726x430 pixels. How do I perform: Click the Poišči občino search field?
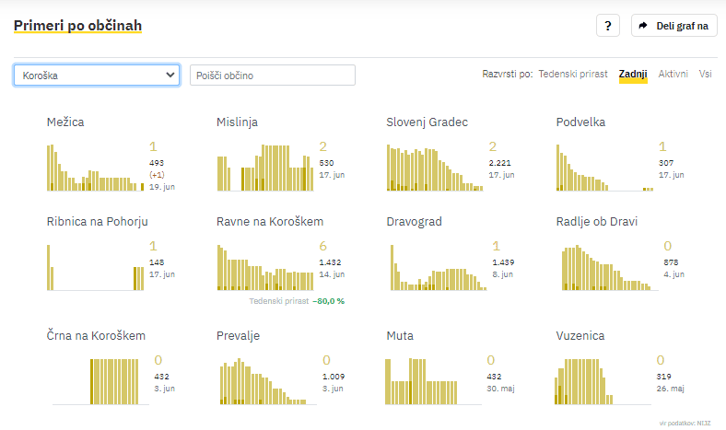(x=272, y=76)
